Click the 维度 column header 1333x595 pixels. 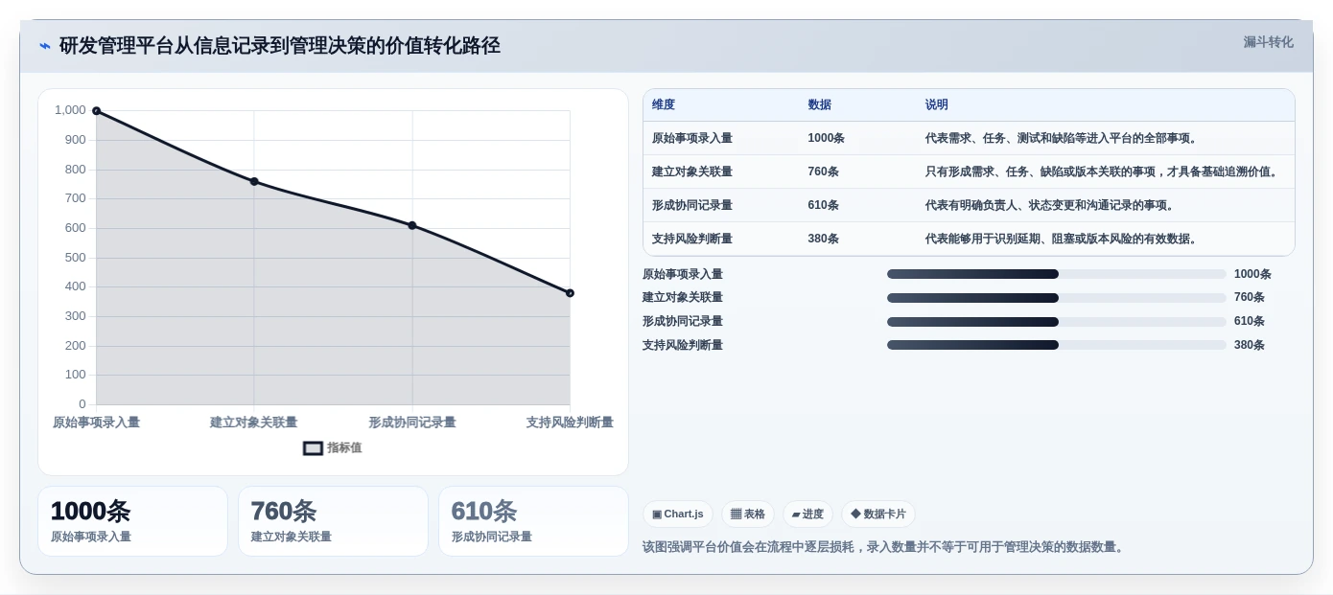coord(664,105)
